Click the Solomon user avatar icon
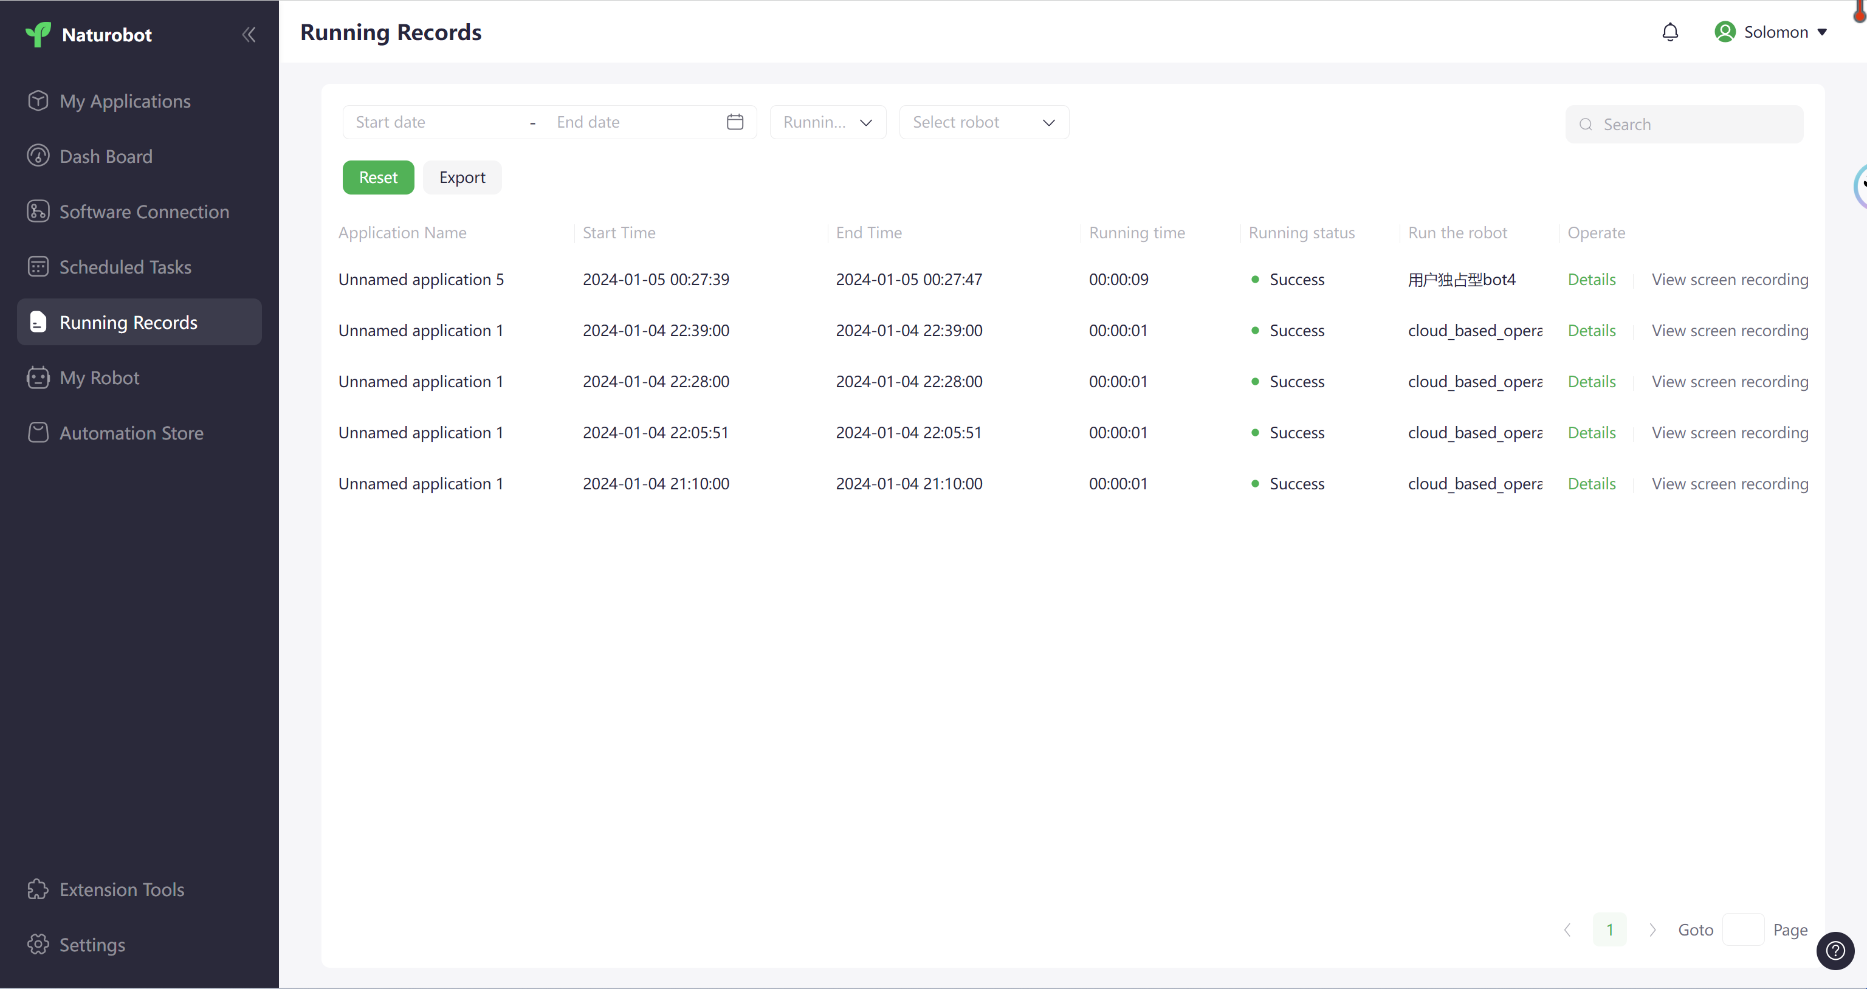The width and height of the screenshot is (1867, 989). (1725, 32)
